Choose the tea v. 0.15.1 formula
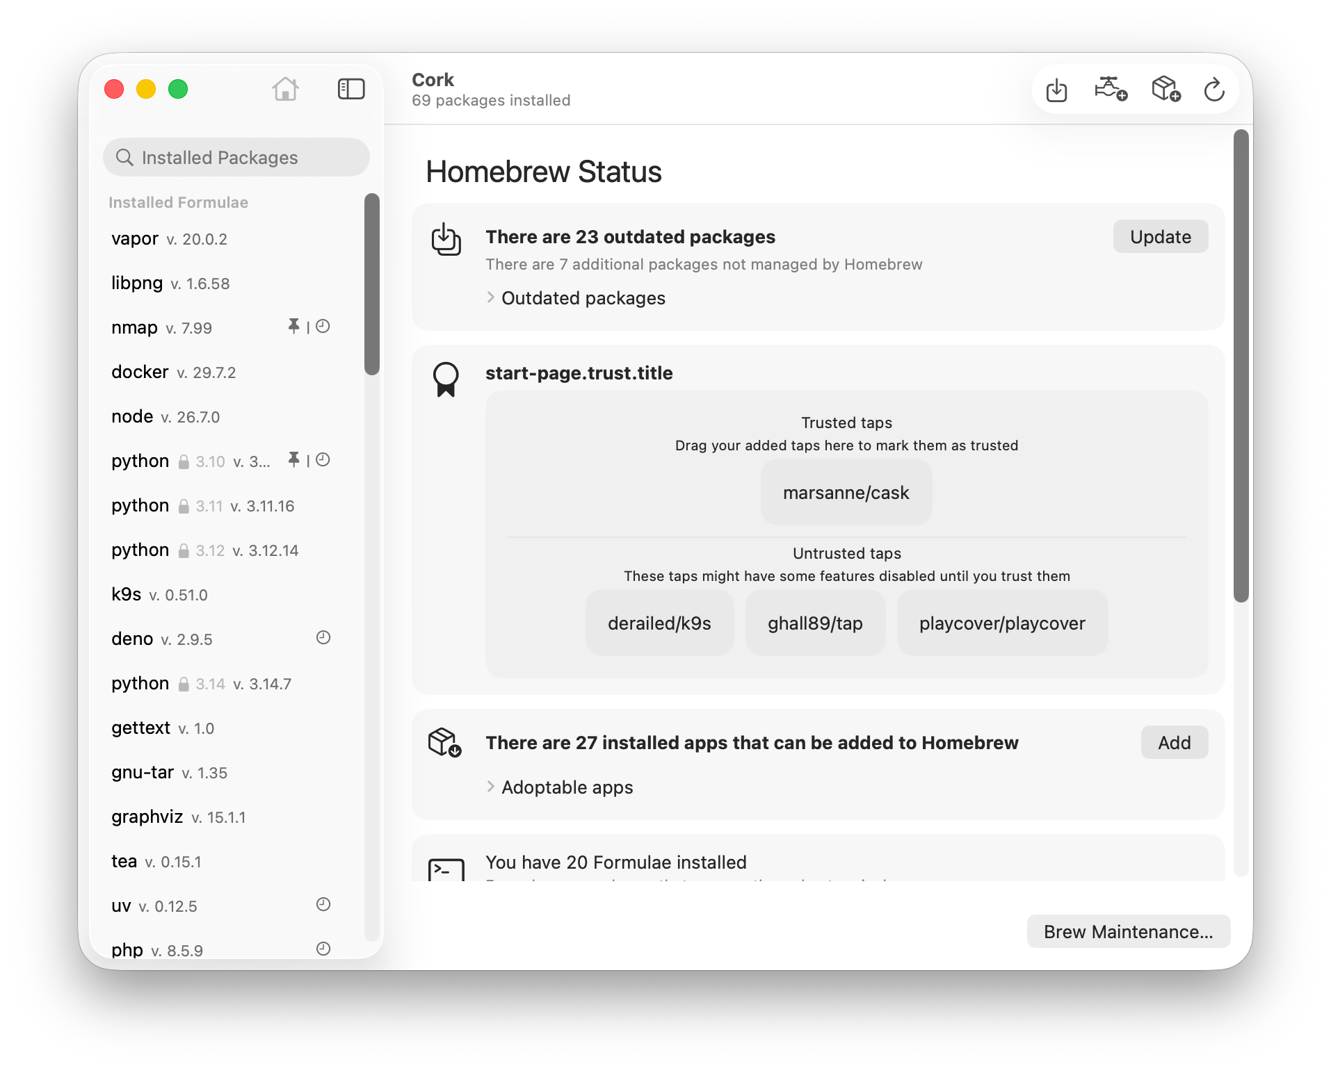Screen dimensions: 1331x1073 [x=224, y=862]
